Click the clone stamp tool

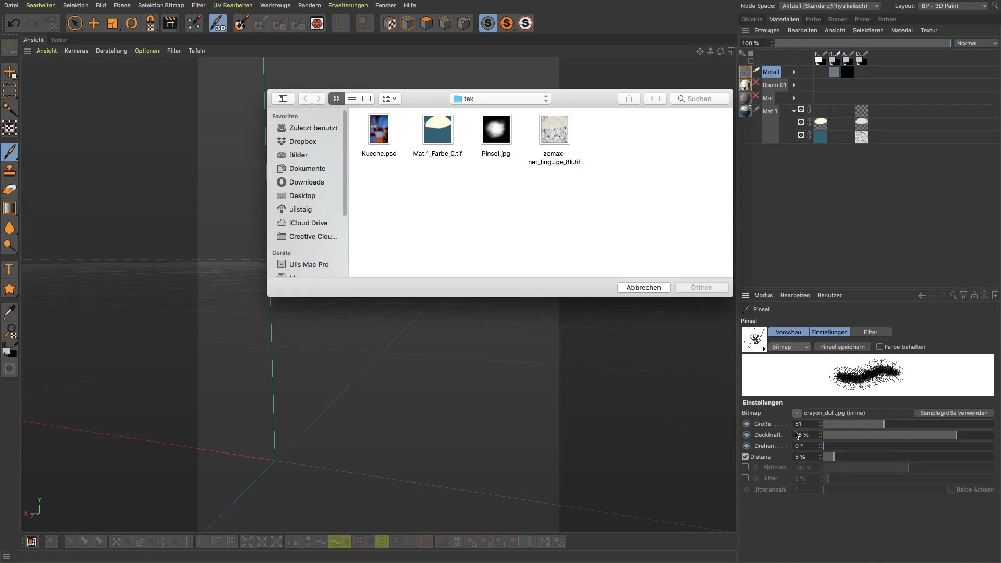click(9, 170)
